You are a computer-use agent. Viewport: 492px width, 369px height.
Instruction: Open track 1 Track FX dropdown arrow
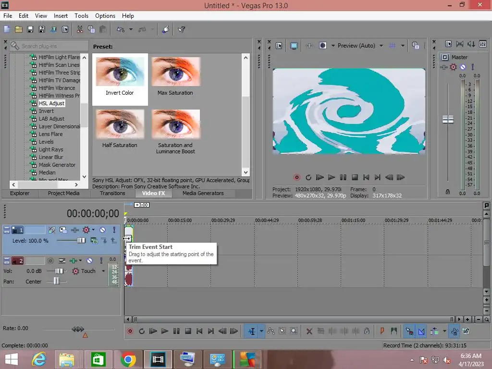click(93, 230)
